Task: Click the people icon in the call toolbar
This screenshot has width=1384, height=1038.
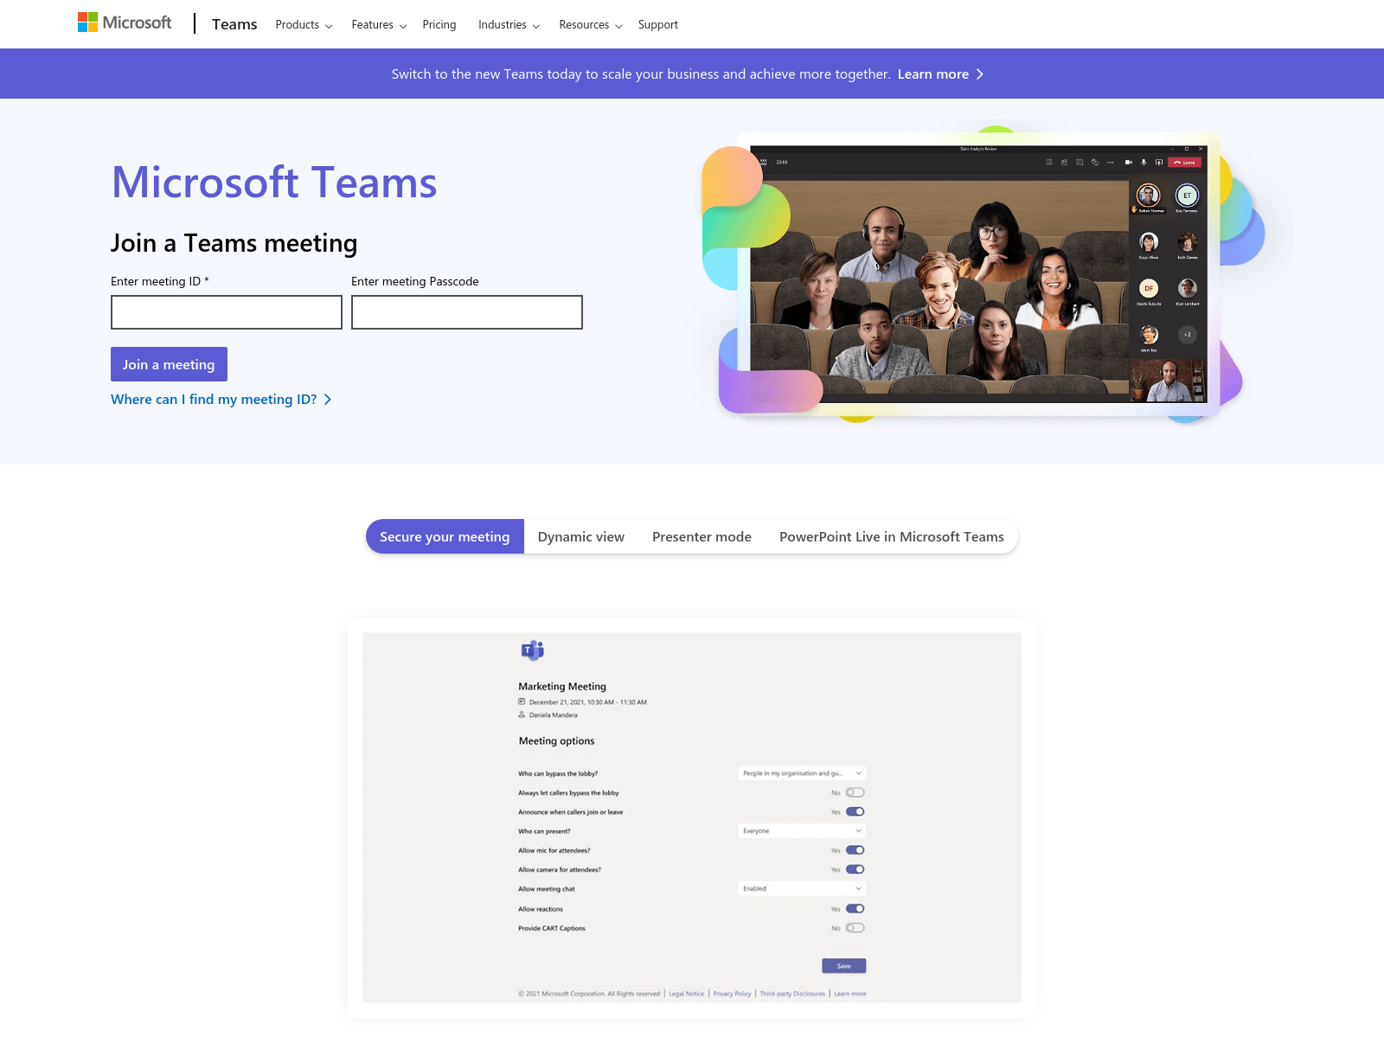Action: click(1064, 162)
